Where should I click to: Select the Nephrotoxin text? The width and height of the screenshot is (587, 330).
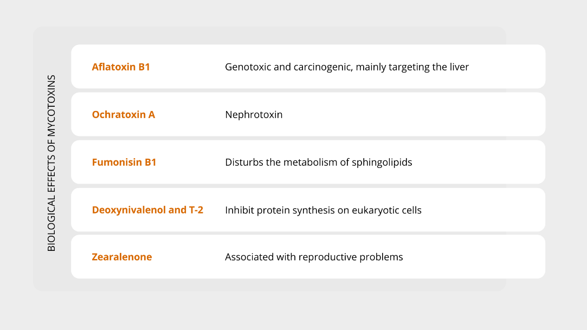[254, 114]
